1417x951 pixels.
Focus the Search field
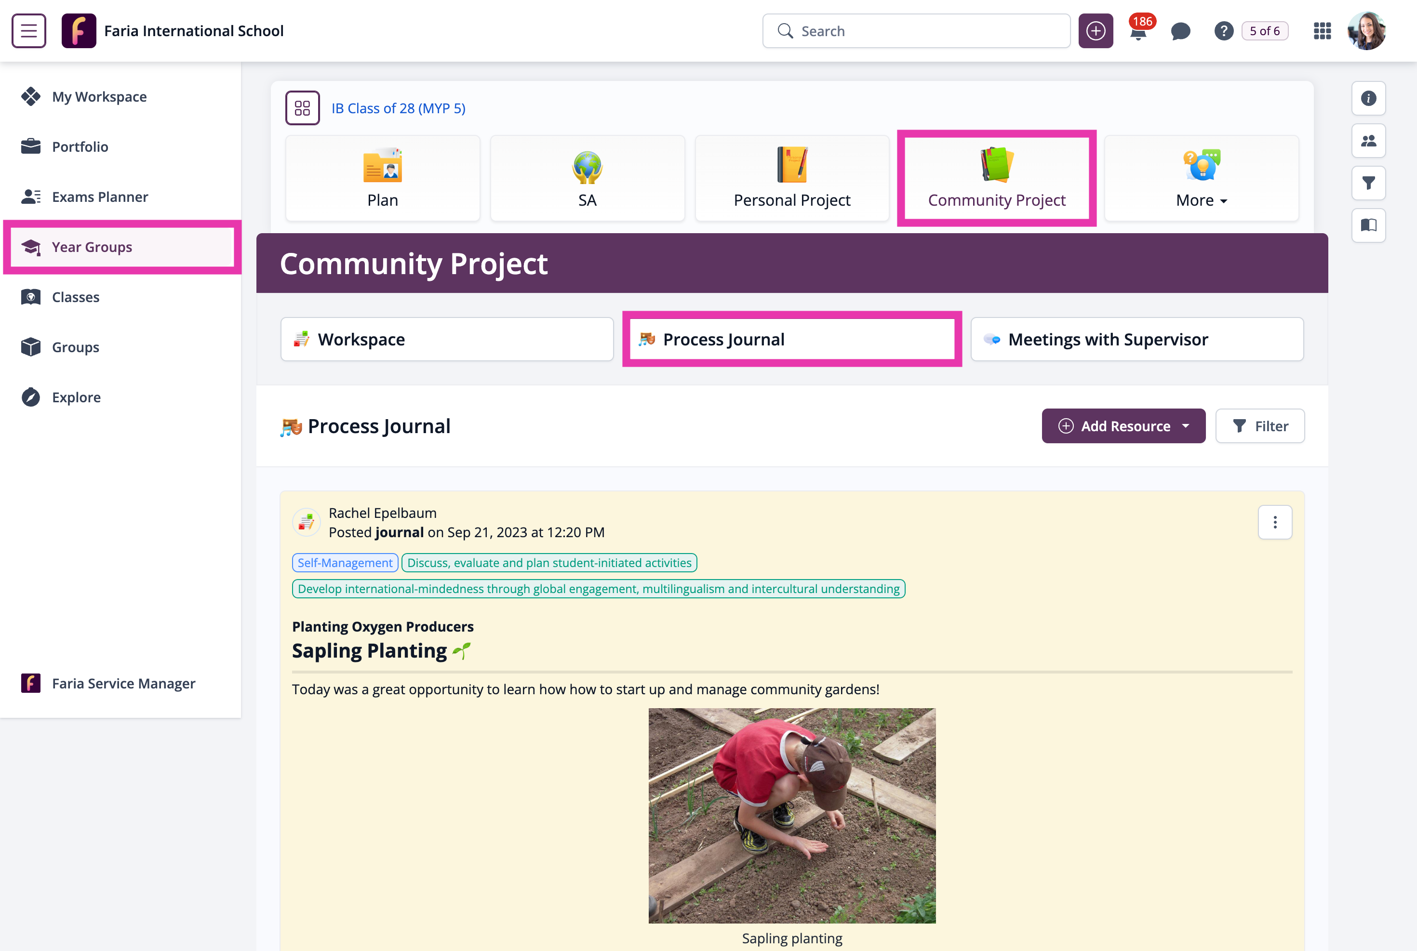pos(916,31)
